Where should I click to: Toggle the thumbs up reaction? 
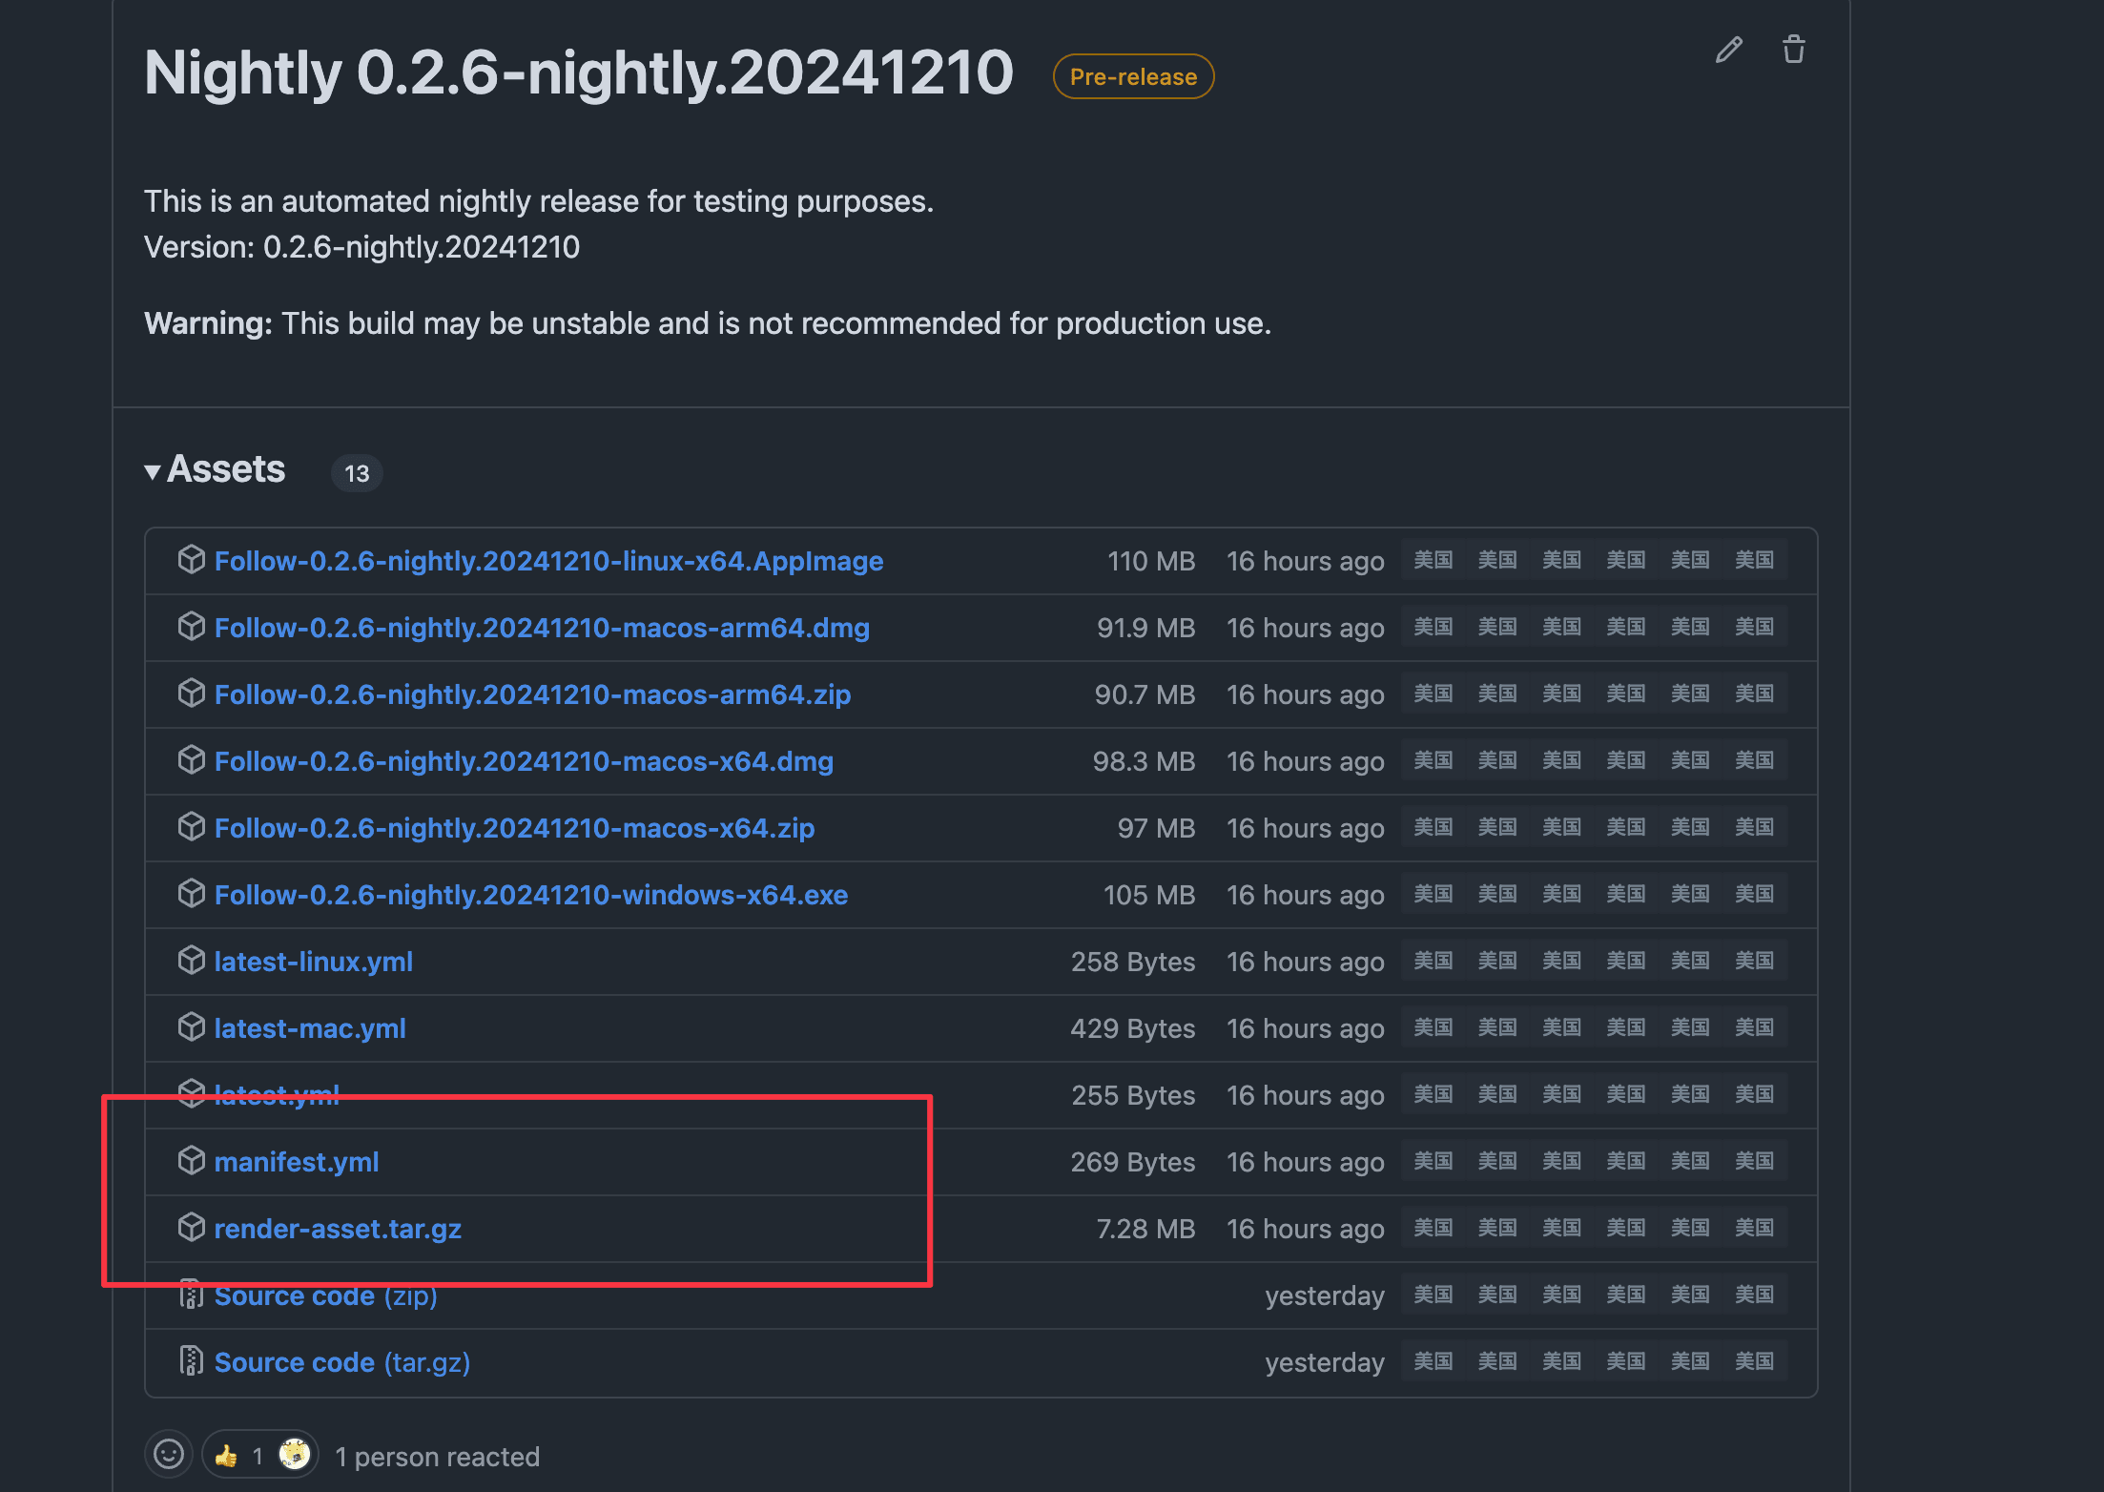[260, 1455]
